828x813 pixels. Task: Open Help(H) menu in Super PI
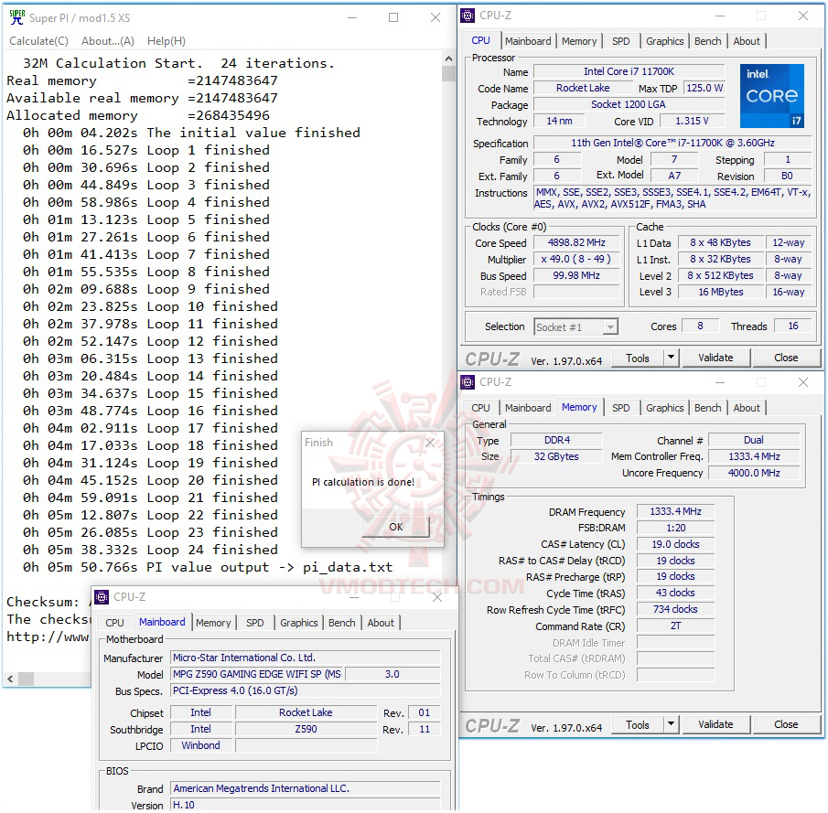click(x=167, y=40)
